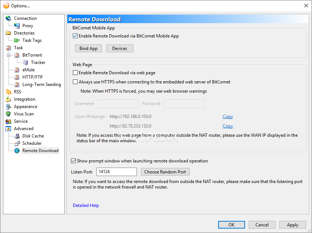The height and width of the screenshot is (233, 312).
Task: Go to Appearance settings
Action: point(25,107)
